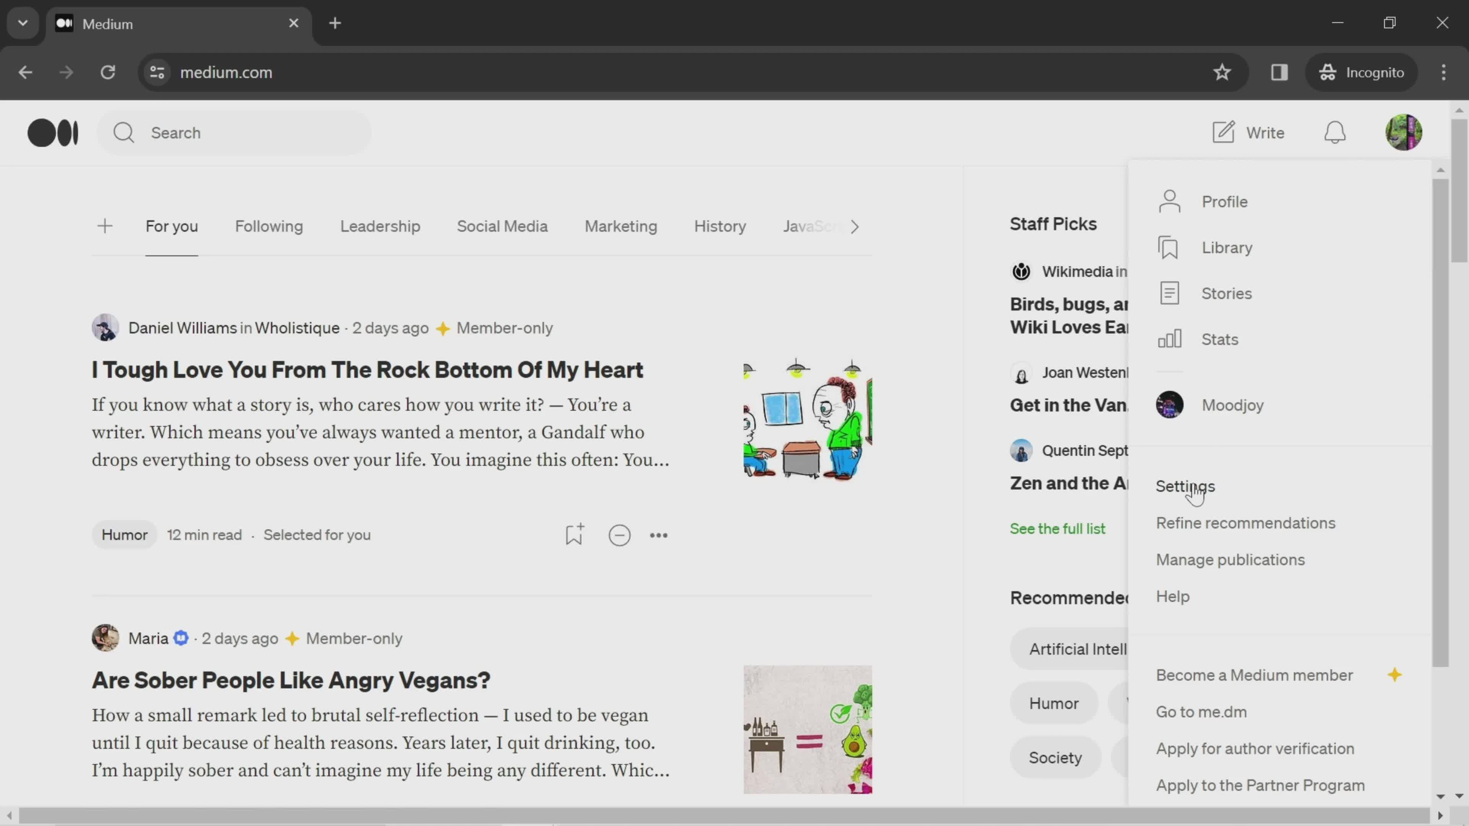Viewport: 1469px width, 826px height.
Task: Click Refine recommendations menu item
Action: (x=1245, y=522)
